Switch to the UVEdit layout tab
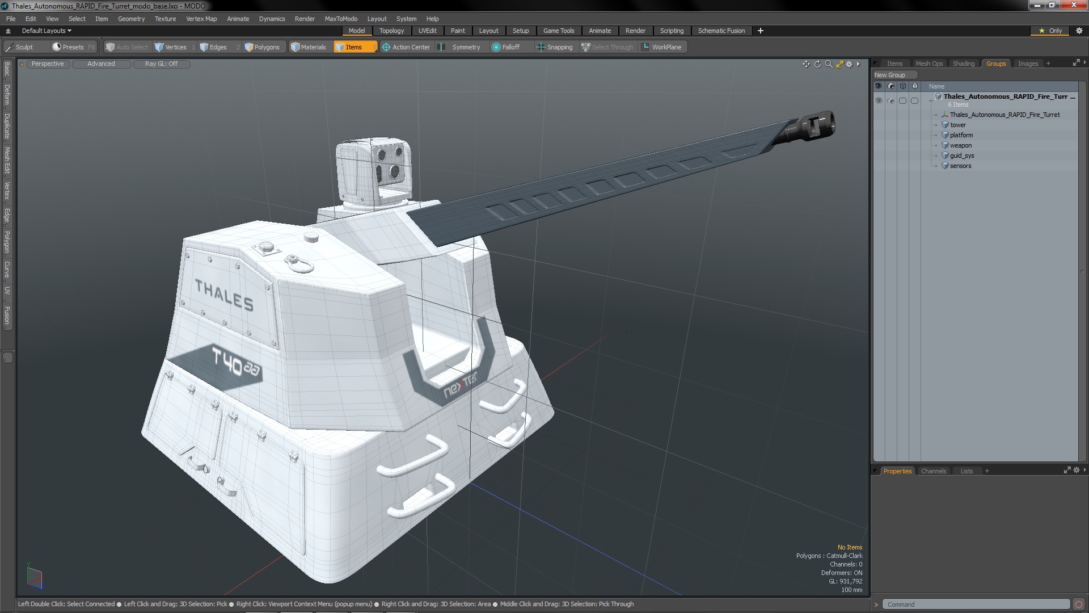Image resolution: width=1089 pixels, height=613 pixels. [x=427, y=31]
